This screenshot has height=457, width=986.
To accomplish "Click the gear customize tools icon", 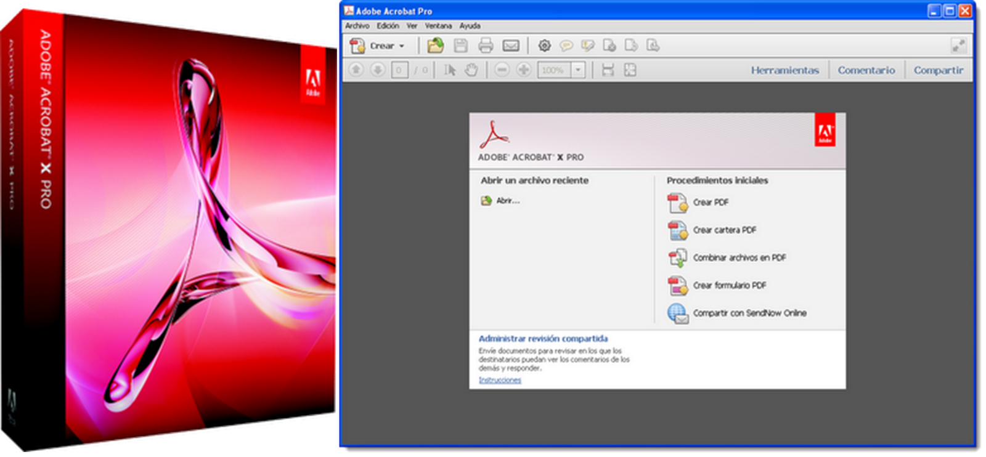I will [544, 46].
